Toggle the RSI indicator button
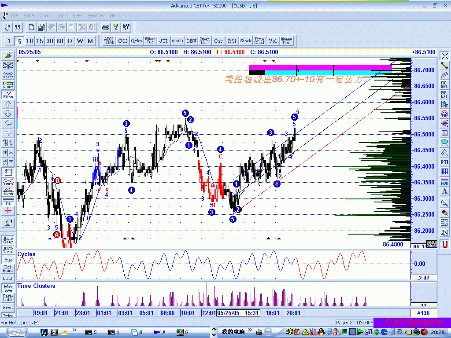451x338 pixels. (232, 41)
